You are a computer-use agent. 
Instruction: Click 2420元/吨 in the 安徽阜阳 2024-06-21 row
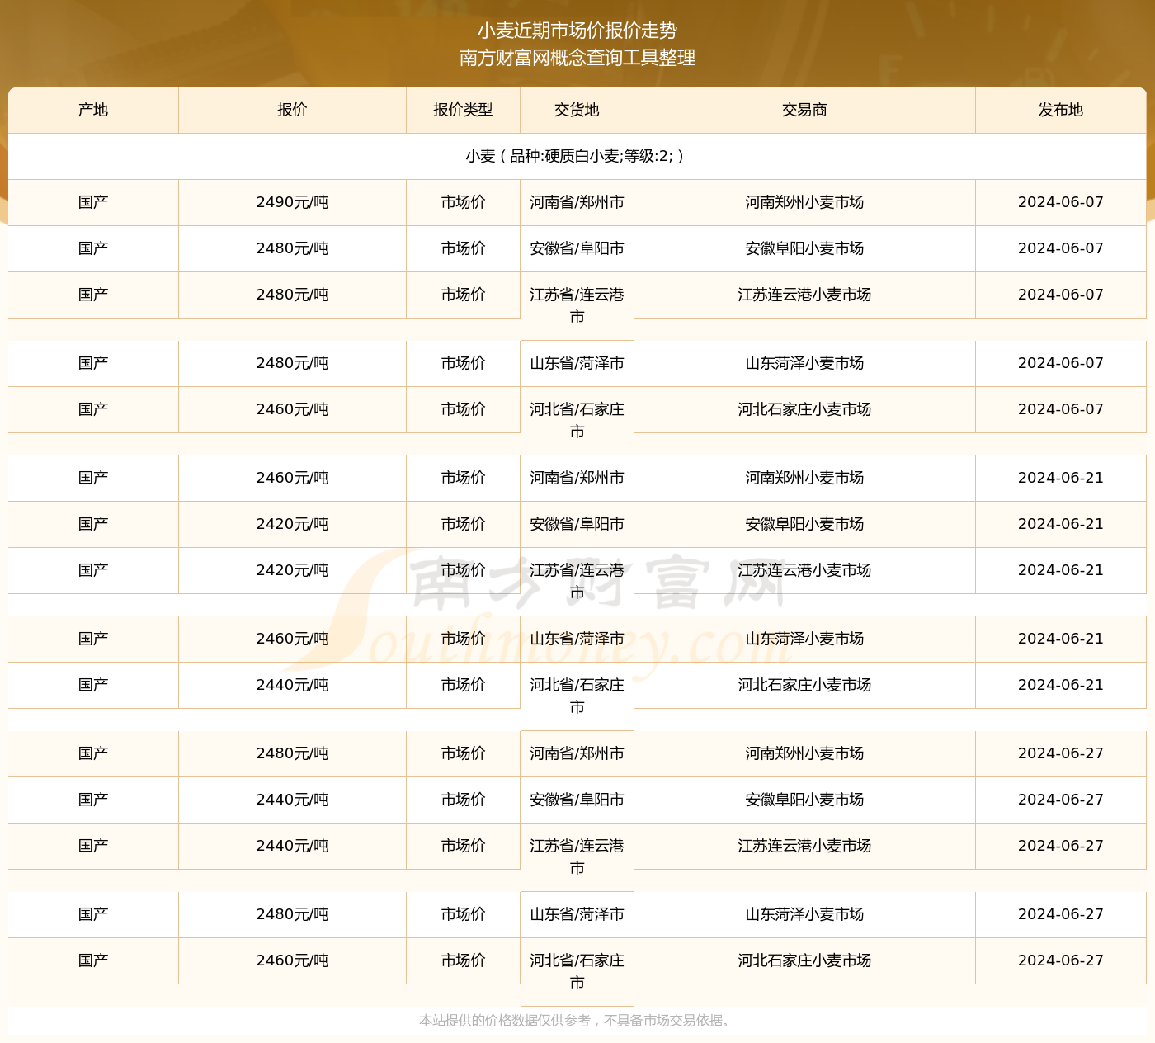(x=292, y=524)
